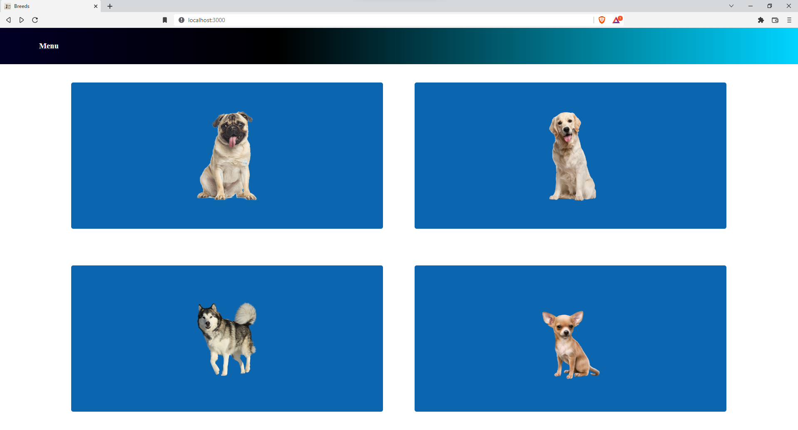Navigate forward with the forward arrow
Image resolution: width=798 pixels, height=430 pixels.
[21, 20]
